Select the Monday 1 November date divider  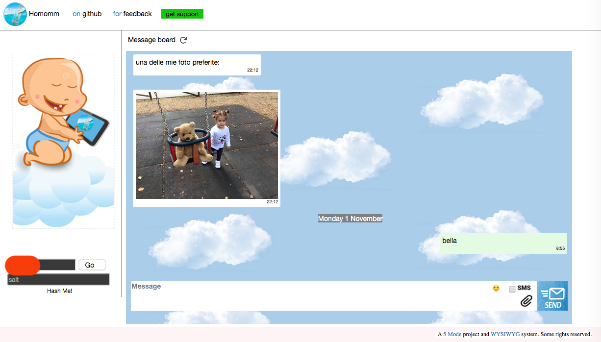350,218
